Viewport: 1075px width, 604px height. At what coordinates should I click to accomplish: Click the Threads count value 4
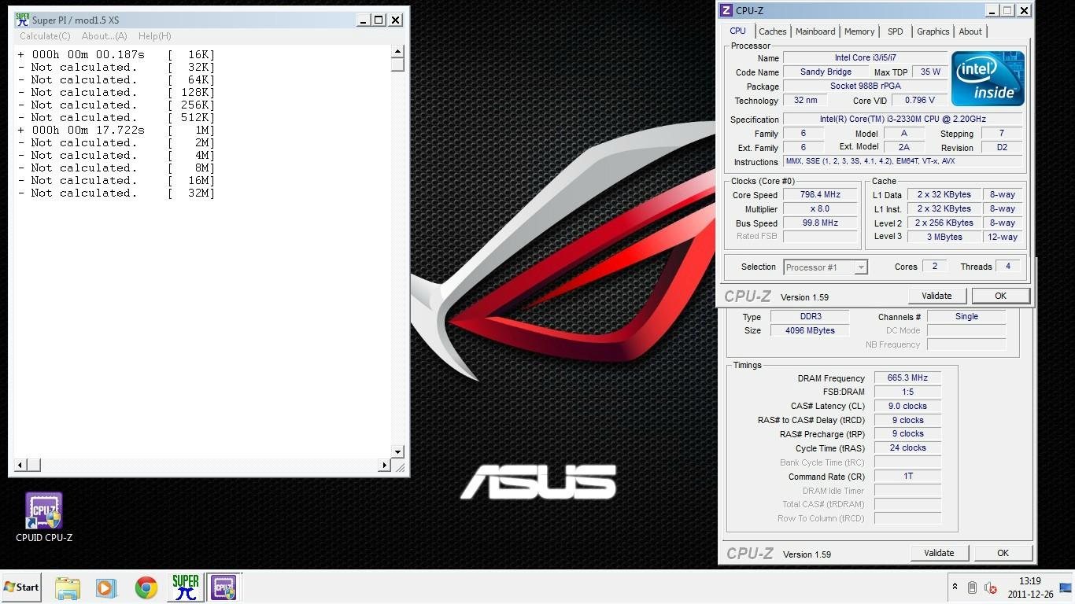pyautogui.click(x=1008, y=267)
